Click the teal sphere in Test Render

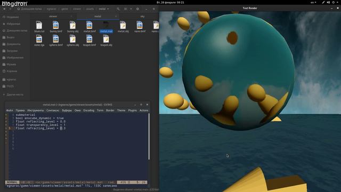coord(238,72)
